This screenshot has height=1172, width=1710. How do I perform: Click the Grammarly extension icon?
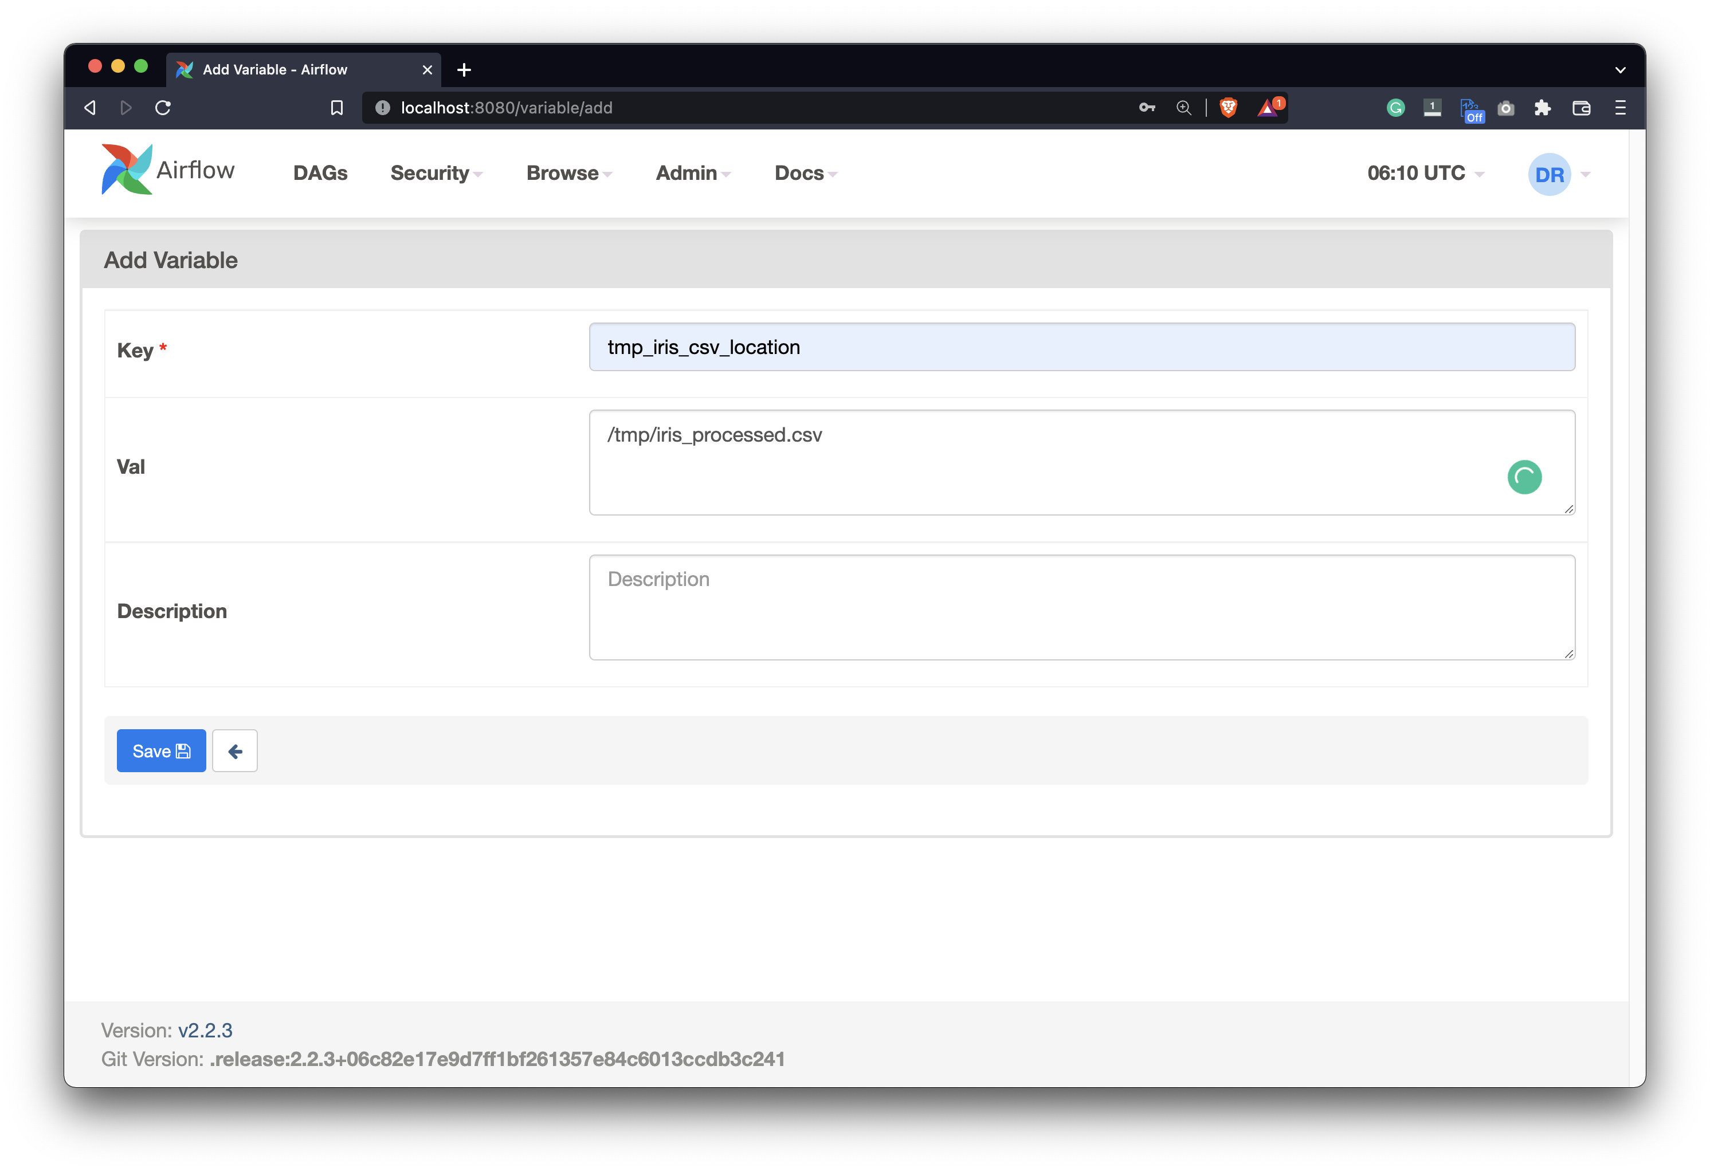point(1396,108)
